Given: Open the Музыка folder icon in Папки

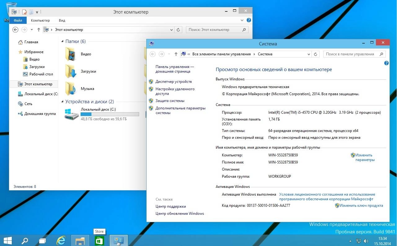Looking at the screenshot, I should [71, 89].
